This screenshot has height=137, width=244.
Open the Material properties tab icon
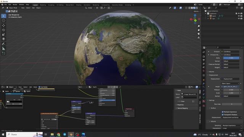click(204, 101)
